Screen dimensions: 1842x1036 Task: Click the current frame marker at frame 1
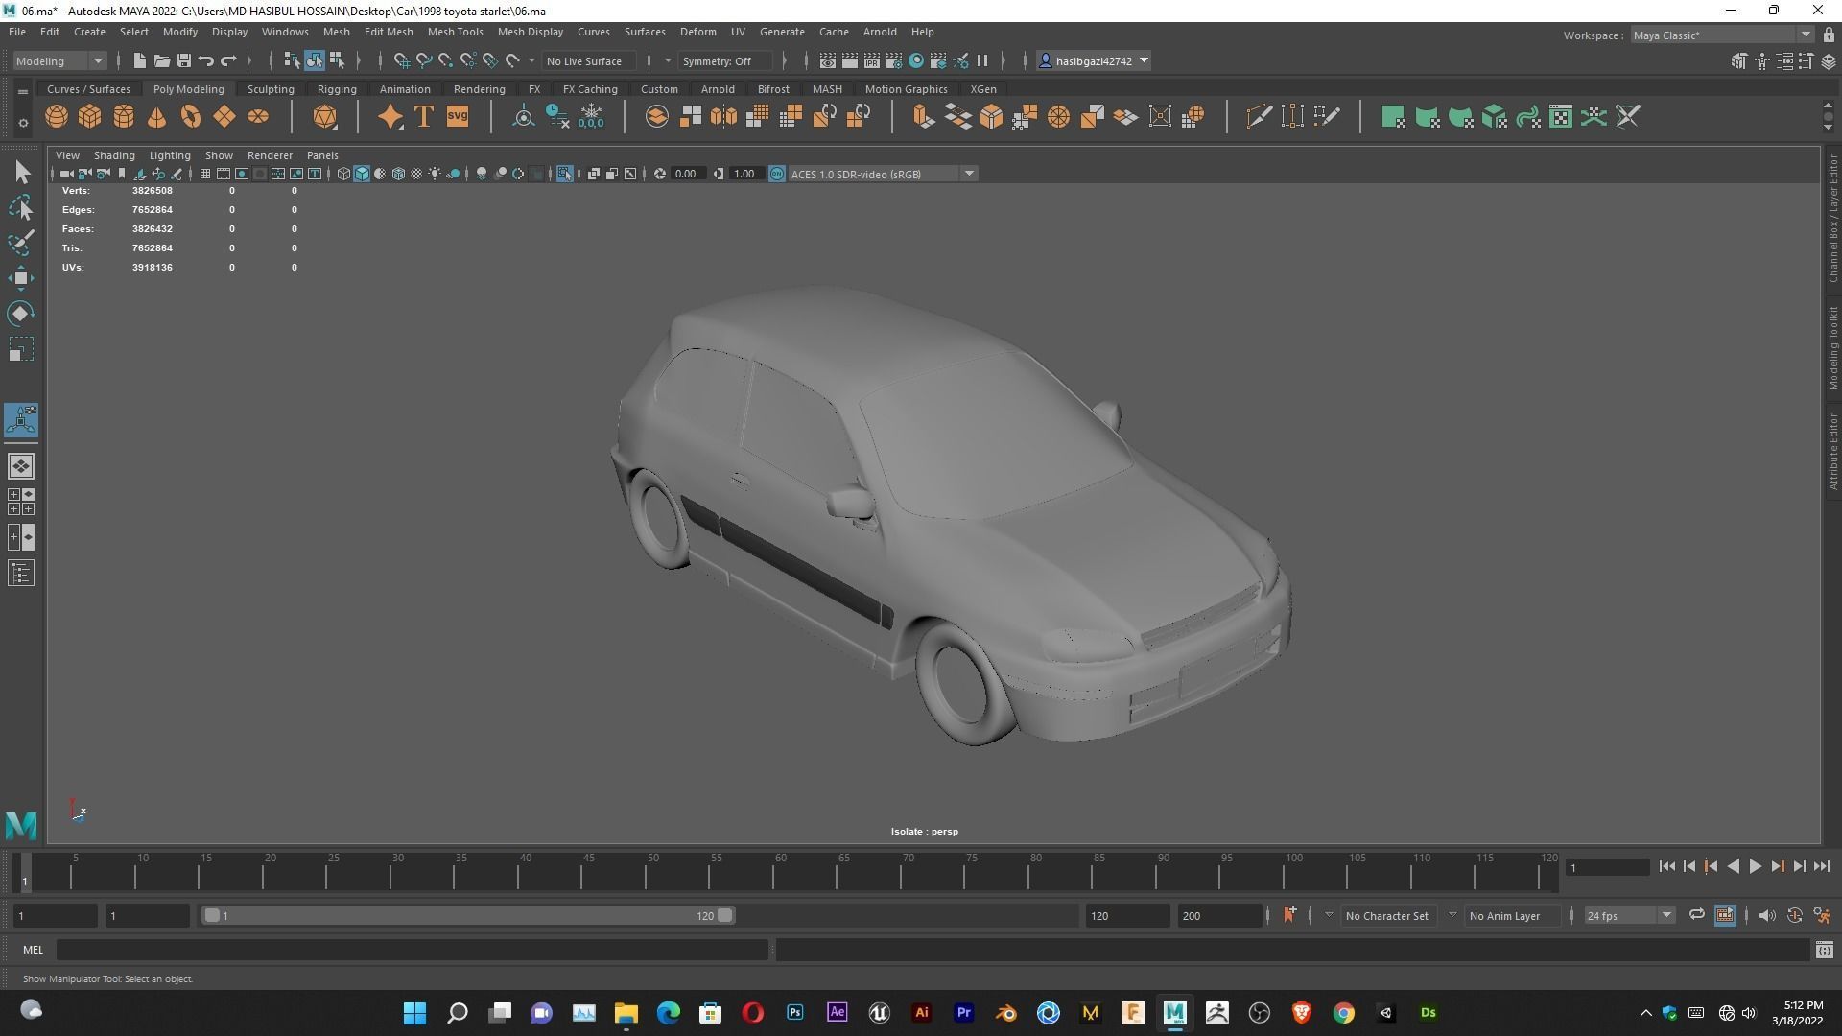(26, 871)
